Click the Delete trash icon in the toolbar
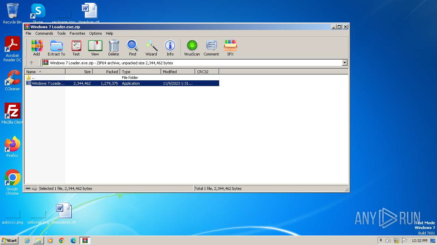 click(x=114, y=48)
